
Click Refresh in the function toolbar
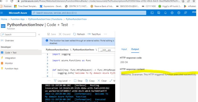click(x=79, y=34)
